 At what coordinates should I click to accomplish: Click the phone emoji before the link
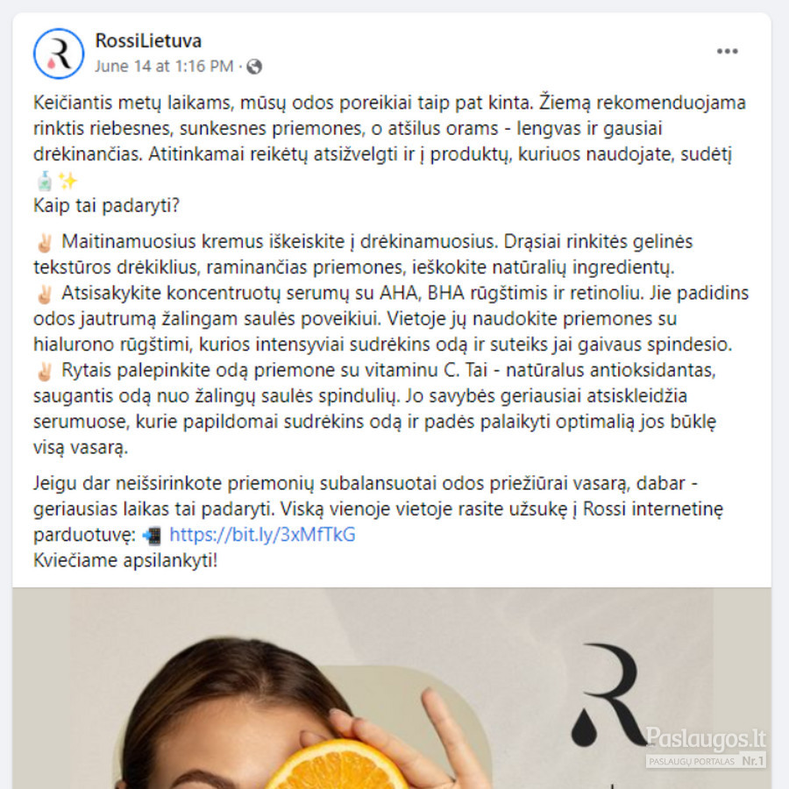point(152,536)
